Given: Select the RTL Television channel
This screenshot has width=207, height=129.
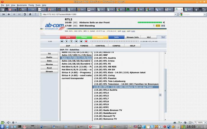Looking at the screenshot, I should 126,84.
